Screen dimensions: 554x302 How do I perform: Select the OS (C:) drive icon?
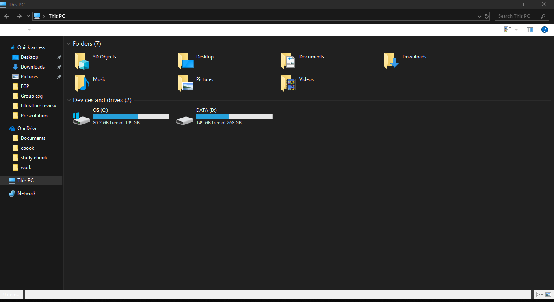pos(81,119)
